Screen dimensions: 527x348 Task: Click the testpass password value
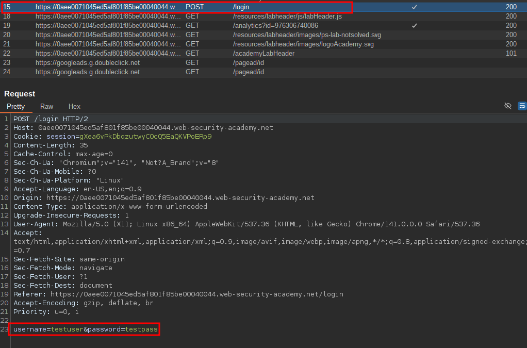(x=142, y=329)
